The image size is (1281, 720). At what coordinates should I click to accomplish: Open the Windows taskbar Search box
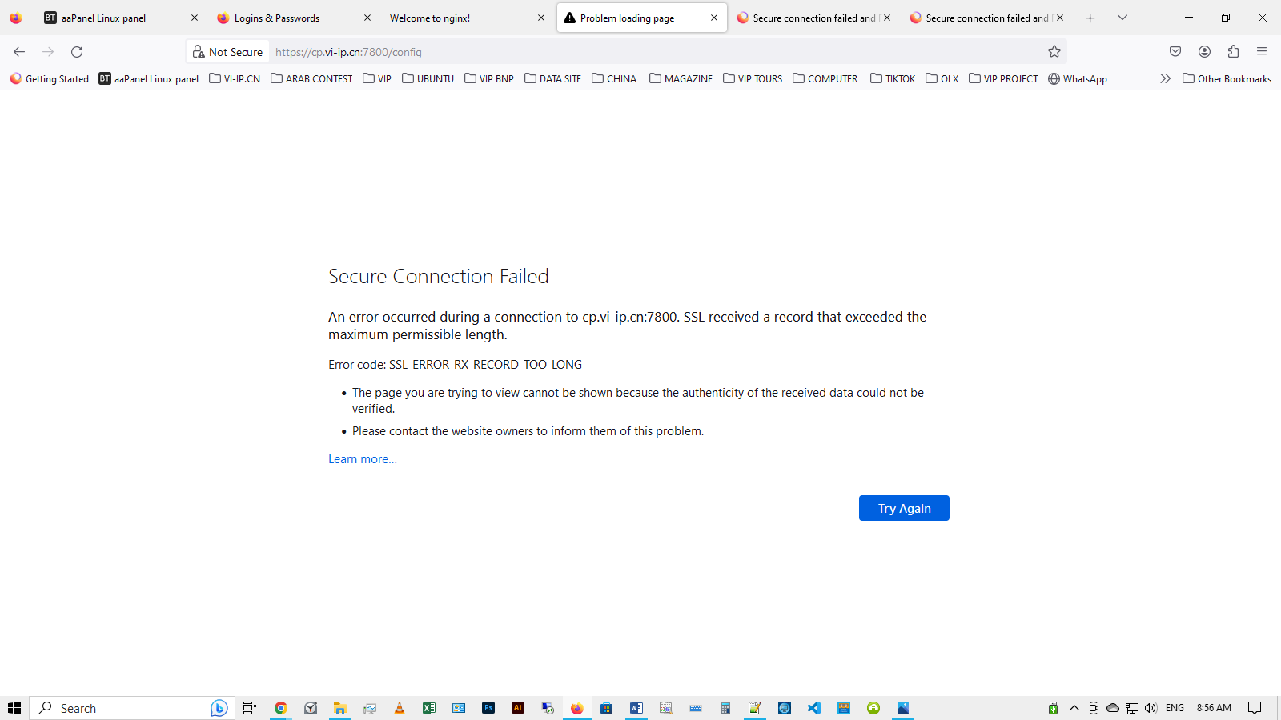pos(120,708)
